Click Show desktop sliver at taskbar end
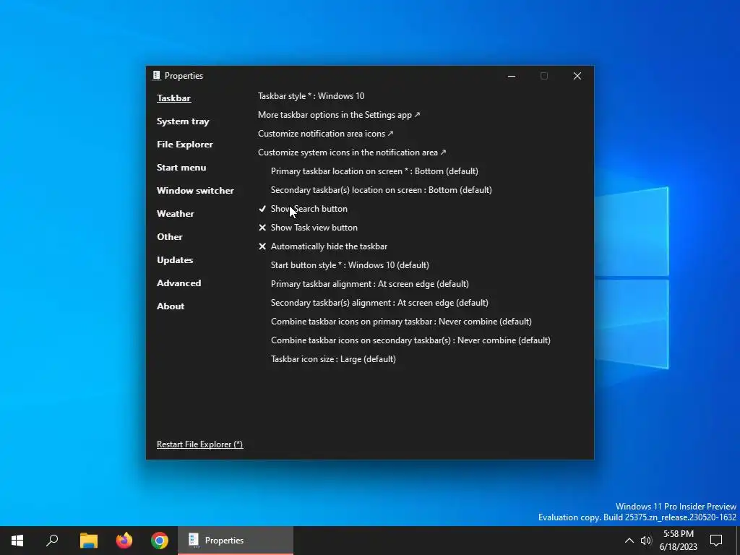The width and height of the screenshot is (740, 555). [x=738, y=541]
